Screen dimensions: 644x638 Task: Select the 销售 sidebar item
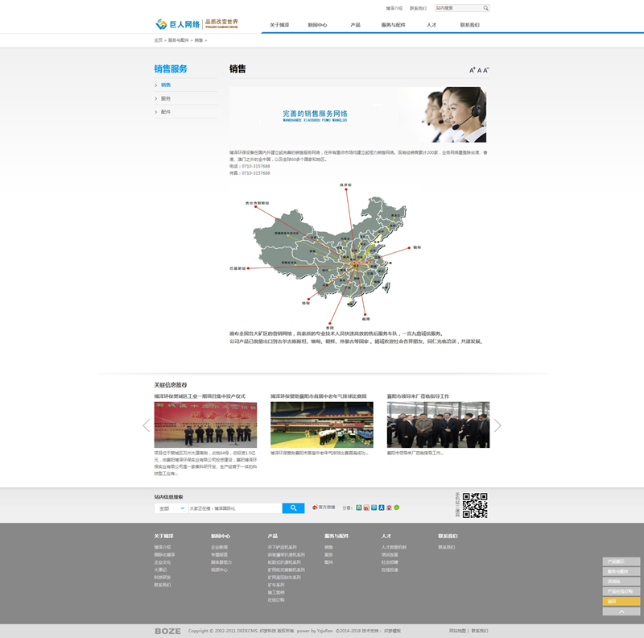pyautogui.click(x=166, y=85)
